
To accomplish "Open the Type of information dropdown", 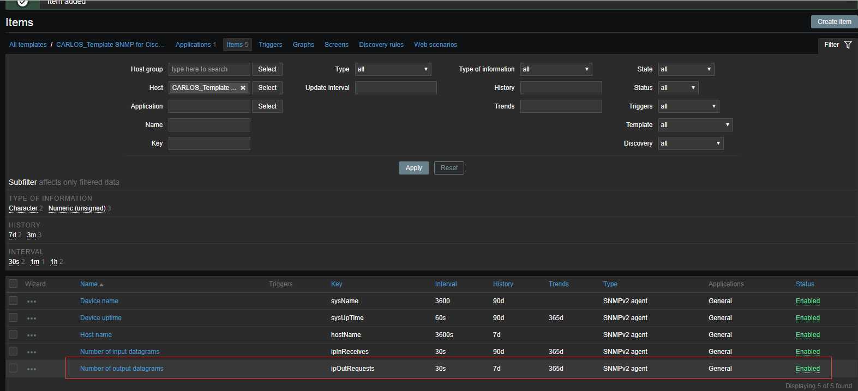I will pos(556,69).
